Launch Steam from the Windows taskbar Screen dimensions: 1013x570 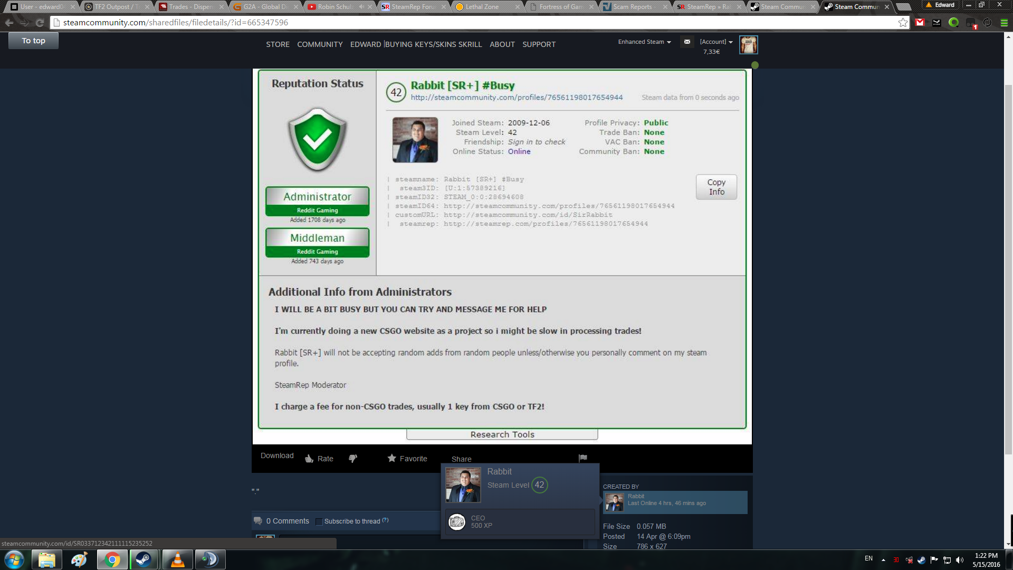point(144,559)
